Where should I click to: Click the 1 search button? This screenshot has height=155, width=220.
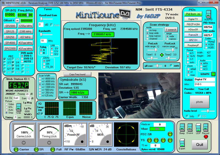171,30
